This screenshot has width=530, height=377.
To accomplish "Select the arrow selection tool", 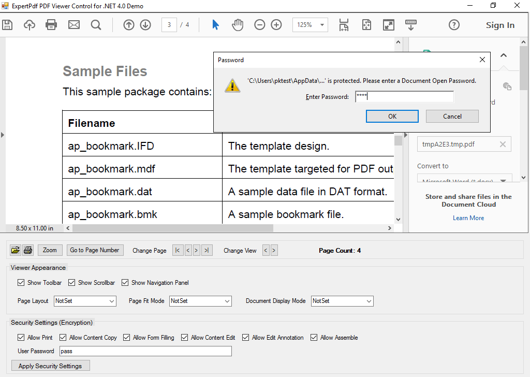I will click(215, 24).
